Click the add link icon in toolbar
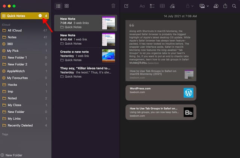Screen dimensions: 240x158 [x=172, y=6]
